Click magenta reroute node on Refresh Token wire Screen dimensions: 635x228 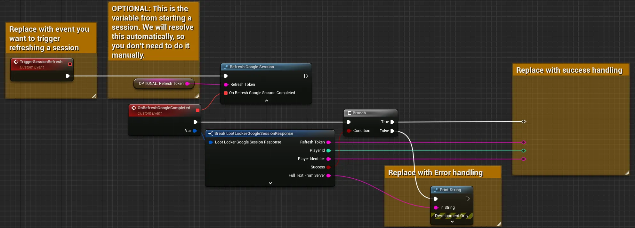point(524,142)
